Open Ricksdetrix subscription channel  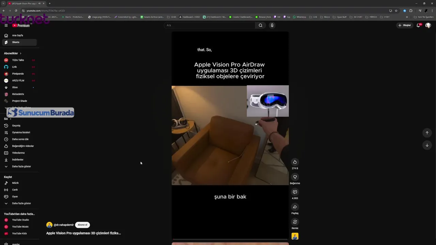tap(19, 94)
